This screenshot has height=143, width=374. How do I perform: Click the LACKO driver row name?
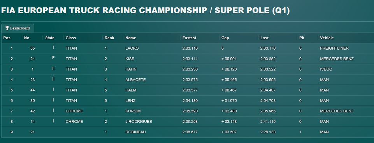(x=132, y=48)
